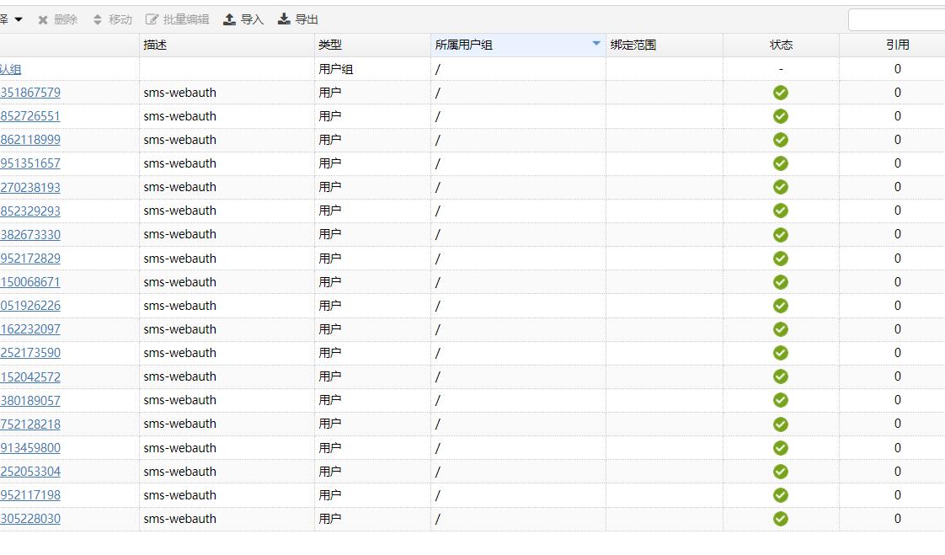Image resolution: width=945 pixels, height=555 pixels.
Task: Open user link 150068671
Action: [x=30, y=282]
